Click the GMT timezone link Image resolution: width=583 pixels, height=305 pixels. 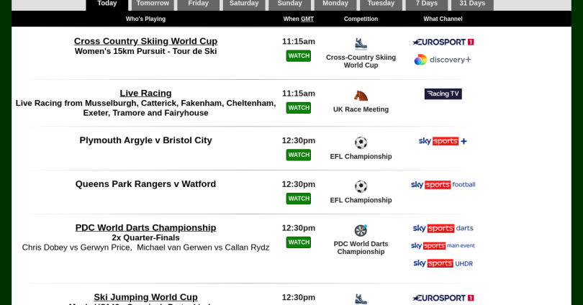point(307,19)
